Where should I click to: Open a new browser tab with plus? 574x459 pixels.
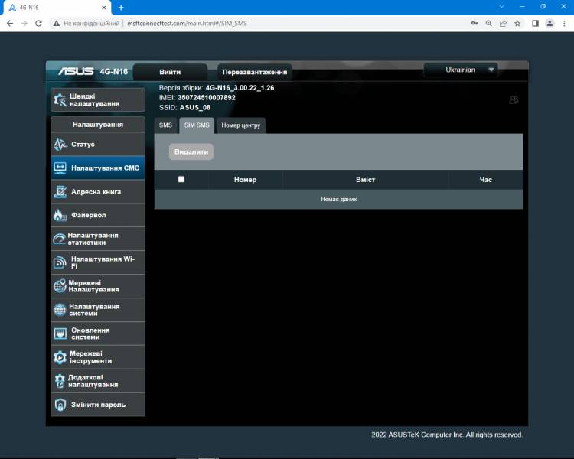[x=121, y=8]
